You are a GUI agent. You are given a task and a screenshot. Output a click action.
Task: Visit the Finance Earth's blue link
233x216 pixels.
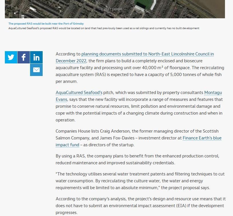tap(202, 138)
